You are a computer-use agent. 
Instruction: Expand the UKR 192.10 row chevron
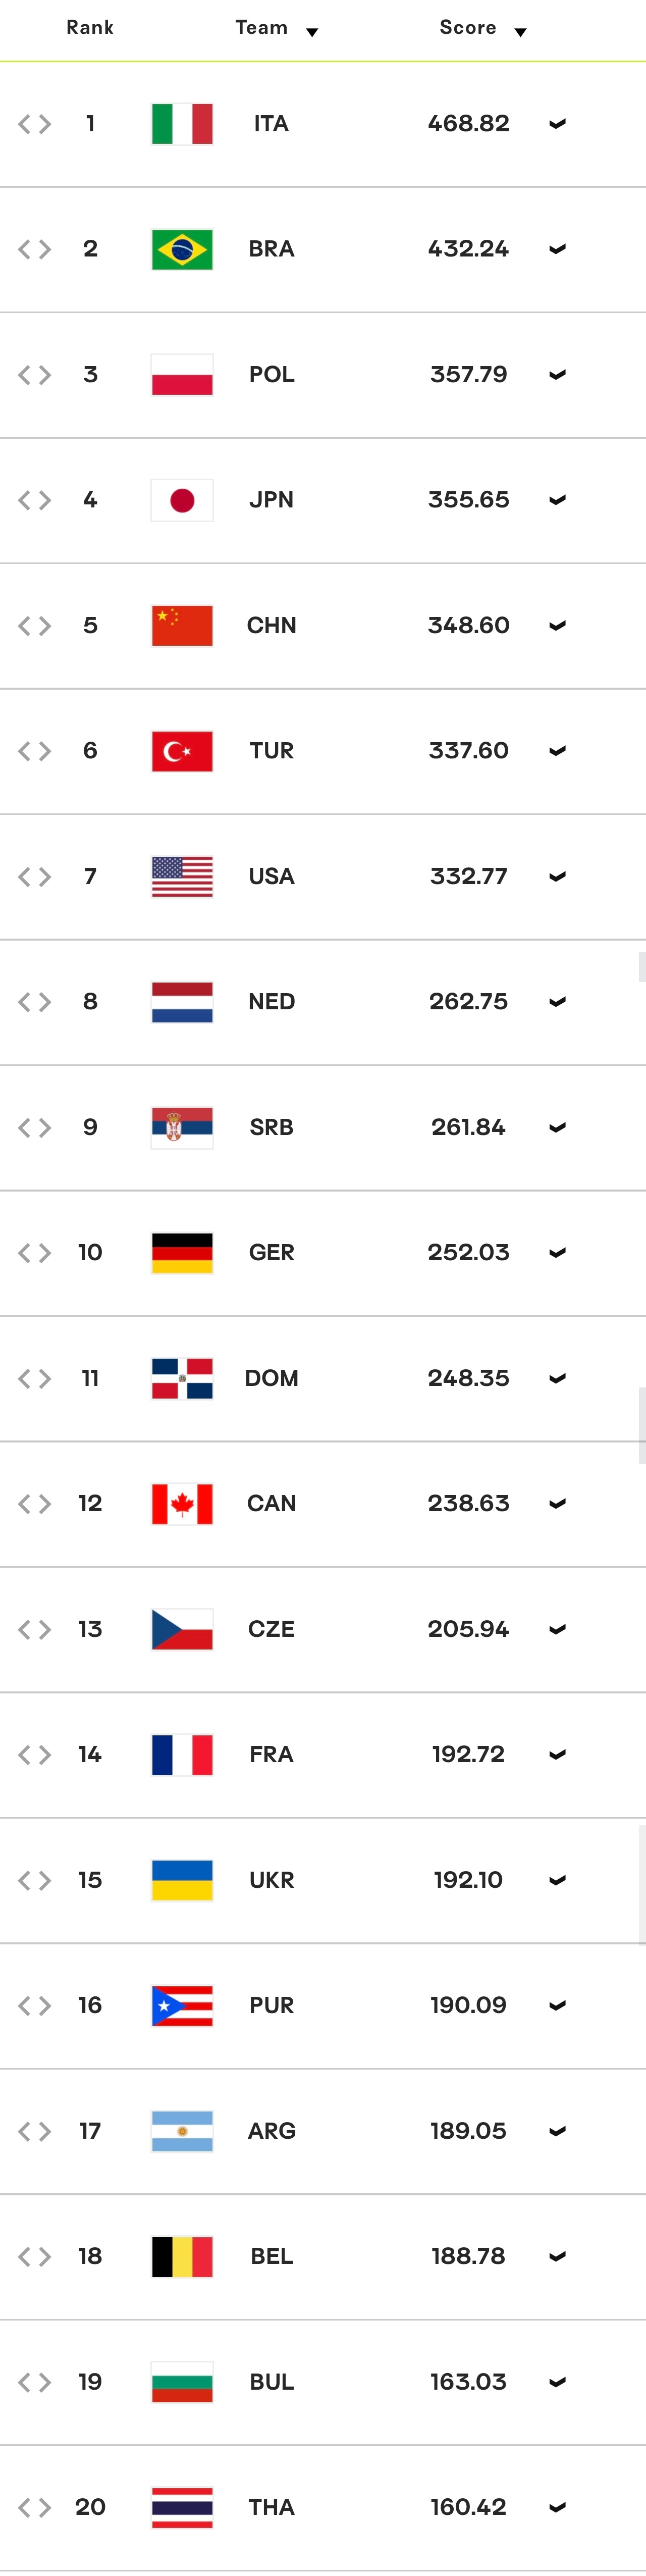pos(558,1880)
